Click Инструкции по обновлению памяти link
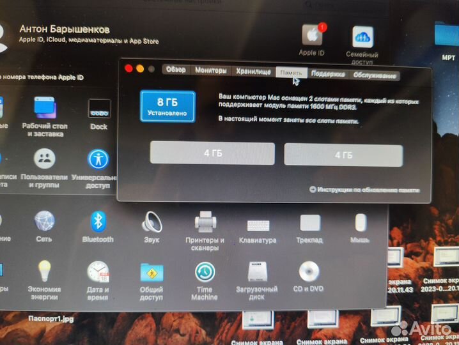 (x=364, y=190)
